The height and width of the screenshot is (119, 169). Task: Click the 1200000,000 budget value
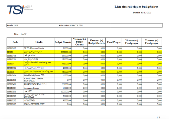66,92
